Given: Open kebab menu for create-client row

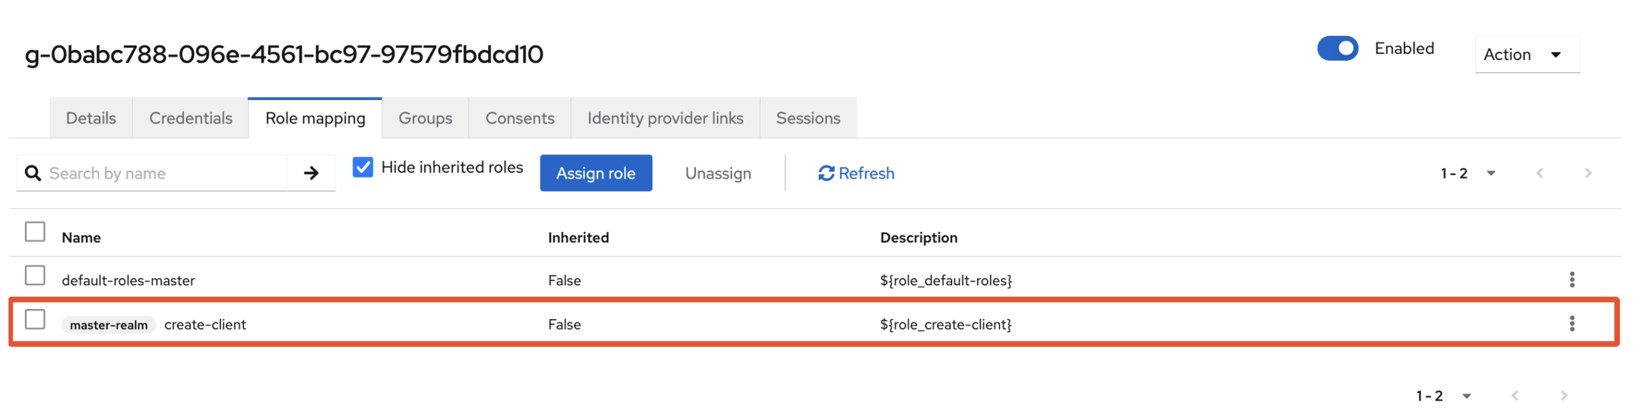Looking at the screenshot, I should (x=1571, y=324).
